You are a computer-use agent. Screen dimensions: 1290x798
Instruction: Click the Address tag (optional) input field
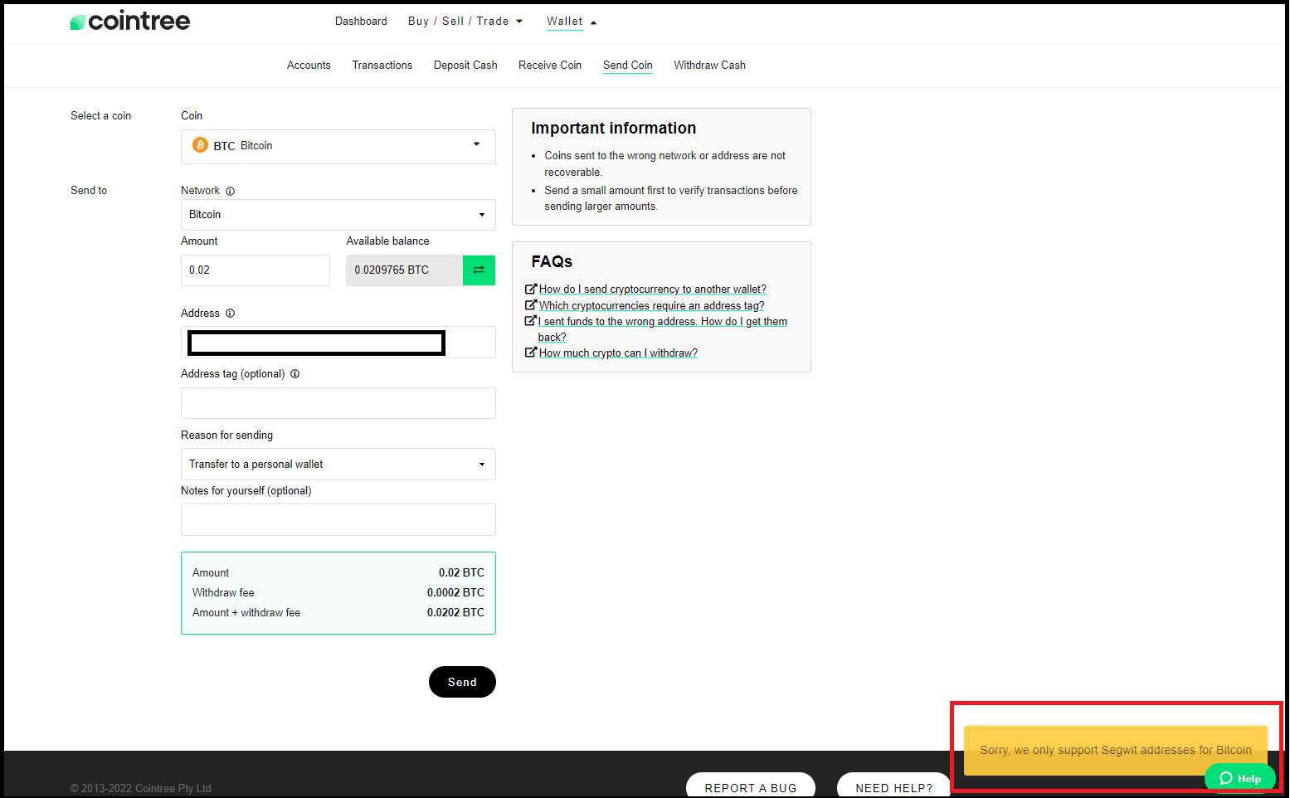click(338, 403)
